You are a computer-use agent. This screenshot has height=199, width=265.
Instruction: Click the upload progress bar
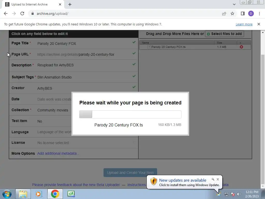coord(130,114)
